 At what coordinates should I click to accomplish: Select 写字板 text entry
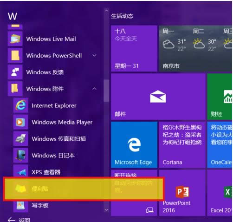(x=40, y=205)
